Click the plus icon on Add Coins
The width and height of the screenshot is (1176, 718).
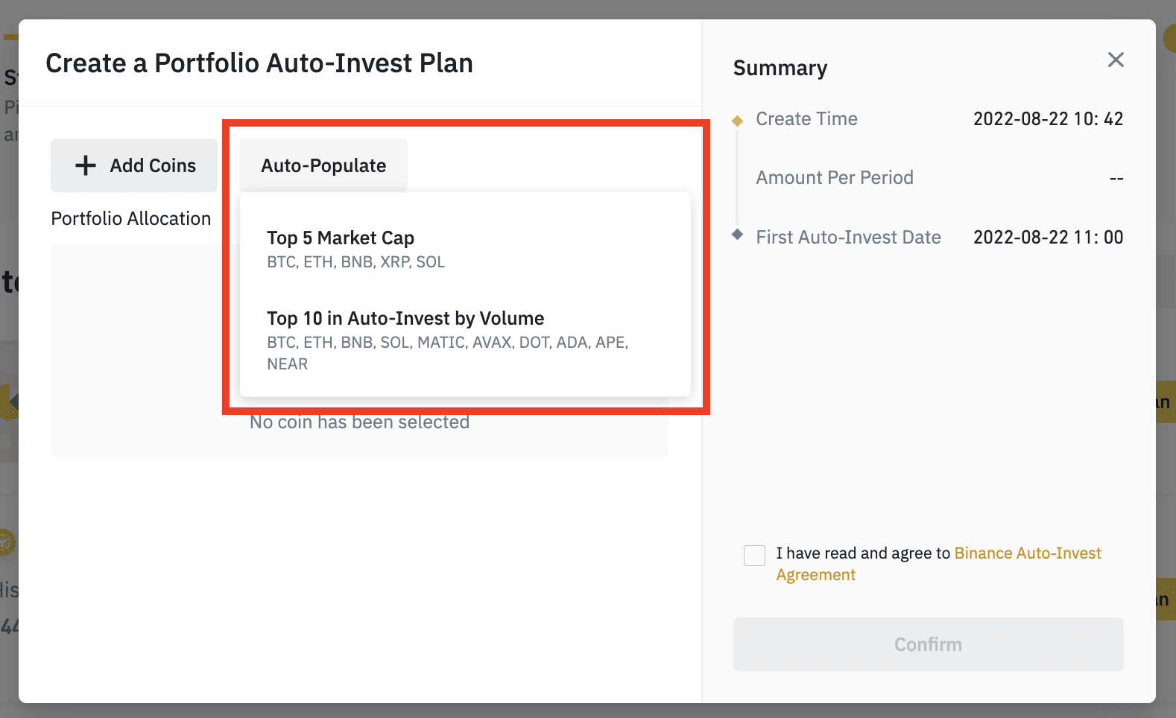(x=86, y=165)
